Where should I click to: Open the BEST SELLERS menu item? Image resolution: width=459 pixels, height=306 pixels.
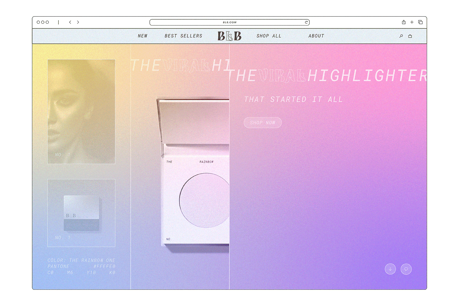pos(184,36)
